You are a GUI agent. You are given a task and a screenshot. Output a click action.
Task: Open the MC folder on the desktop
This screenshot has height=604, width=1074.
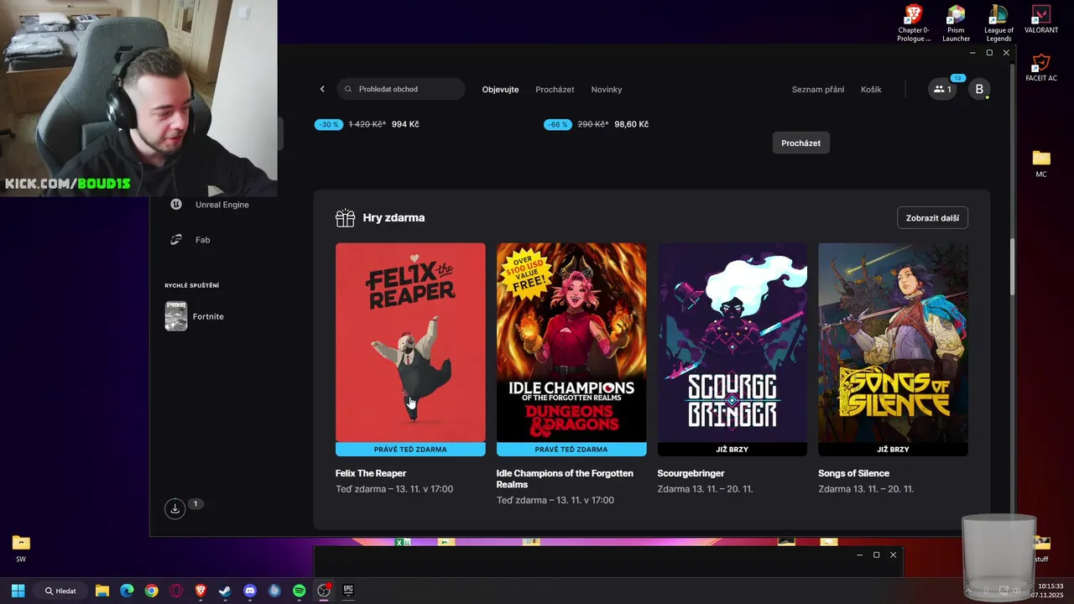coord(1041,164)
